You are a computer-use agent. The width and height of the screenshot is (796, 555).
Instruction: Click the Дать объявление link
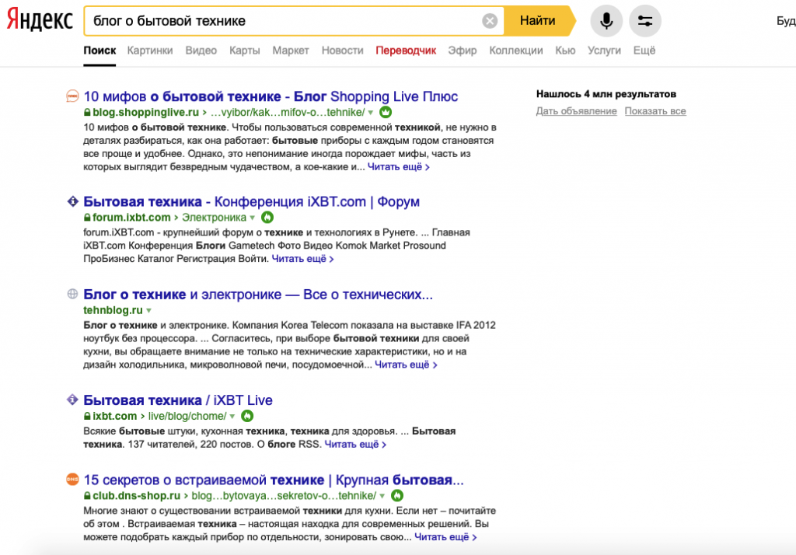[576, 111]
